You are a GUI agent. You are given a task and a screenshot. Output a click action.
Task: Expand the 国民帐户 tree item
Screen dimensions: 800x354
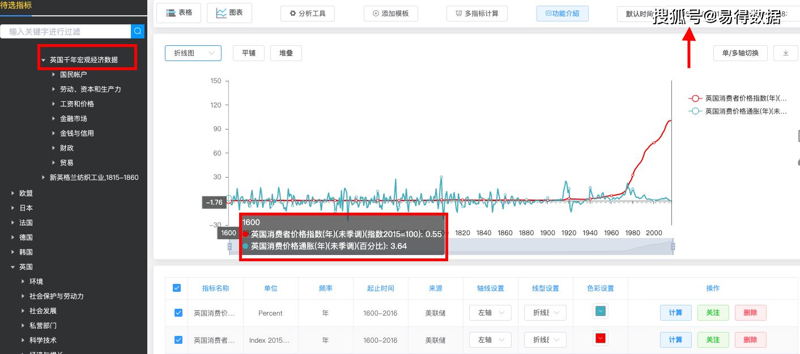[53, 74]
